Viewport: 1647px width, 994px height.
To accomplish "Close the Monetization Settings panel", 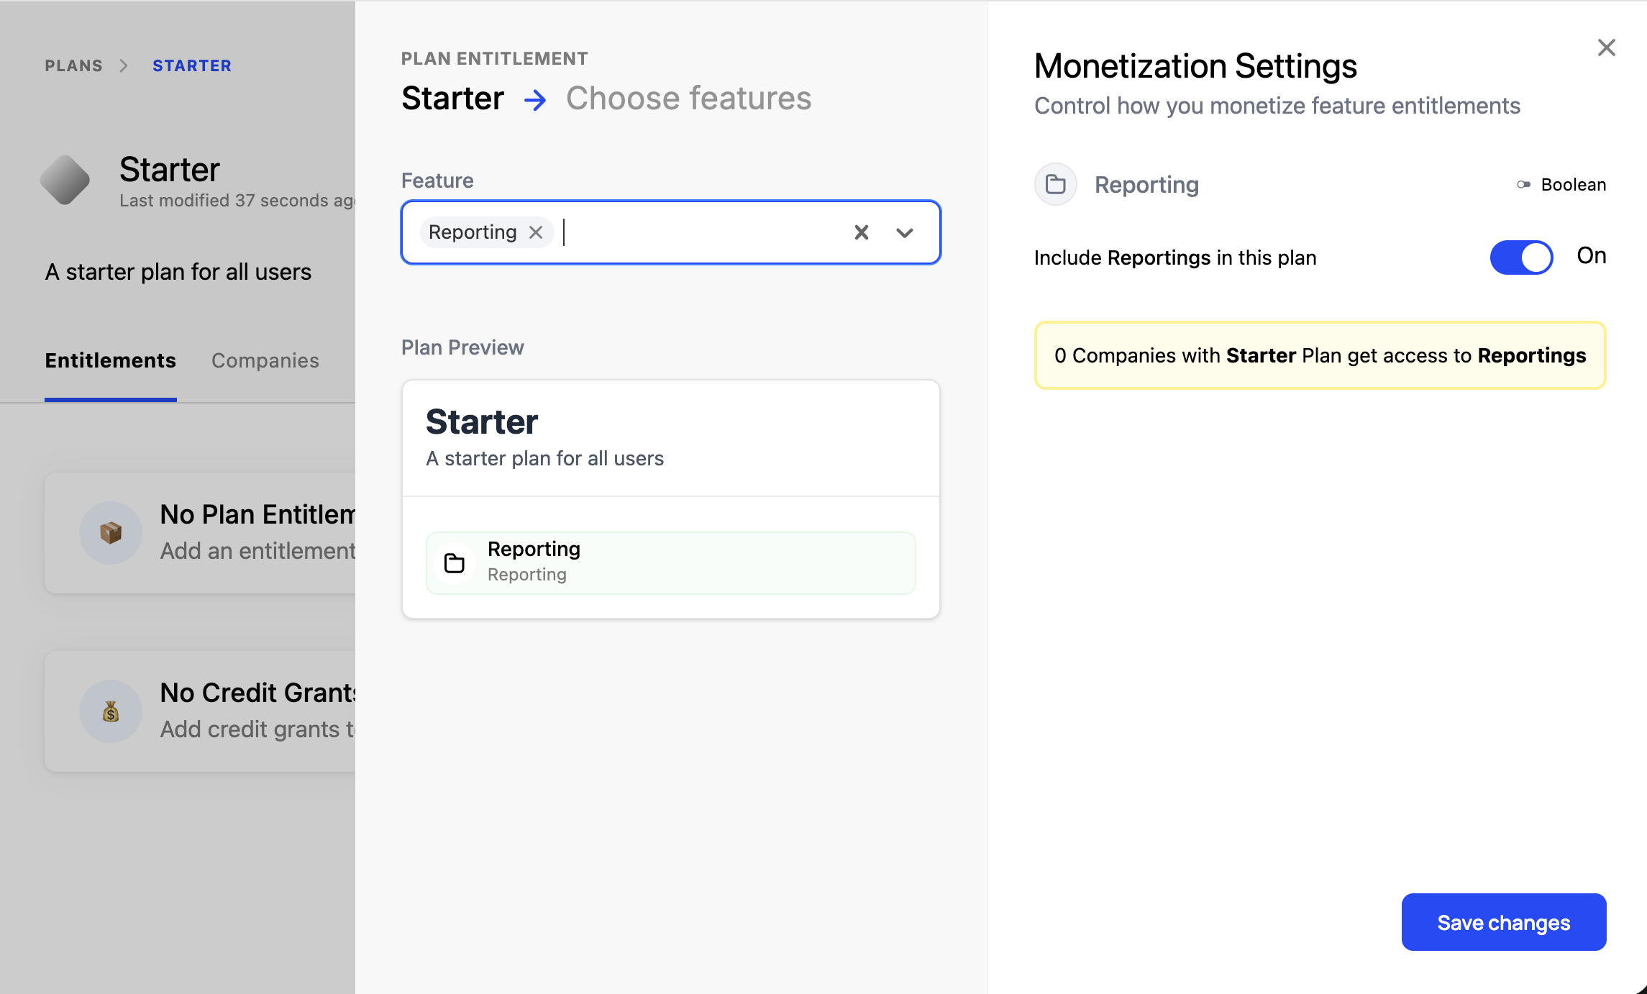I will (x=1606, y=48).
